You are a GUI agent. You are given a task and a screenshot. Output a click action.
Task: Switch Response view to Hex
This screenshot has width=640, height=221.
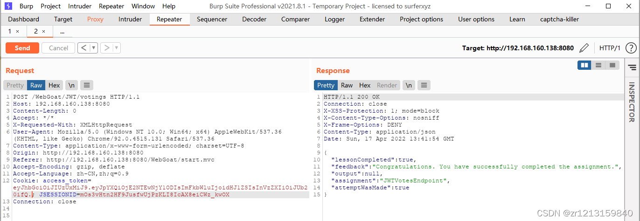click(365, 85)
